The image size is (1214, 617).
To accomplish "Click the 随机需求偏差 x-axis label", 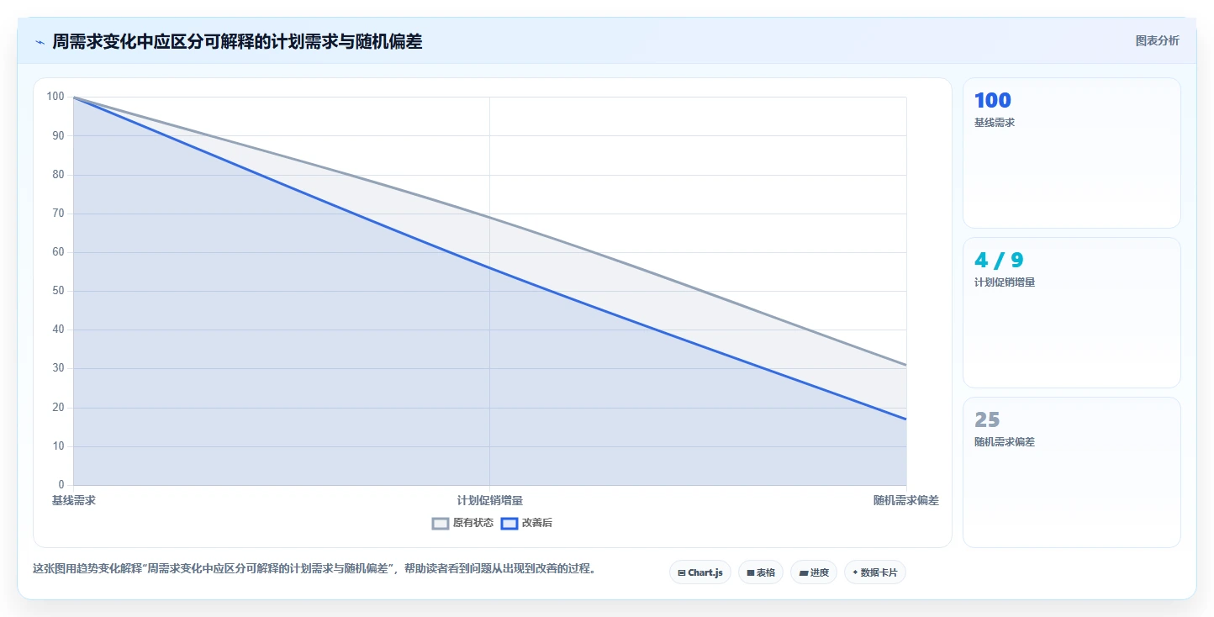I will [x=906, y=500].
